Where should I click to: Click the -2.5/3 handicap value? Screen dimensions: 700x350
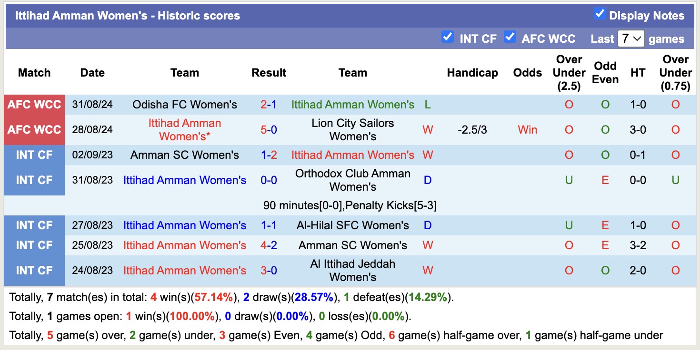pyautogui.click(x=472, y=129)
